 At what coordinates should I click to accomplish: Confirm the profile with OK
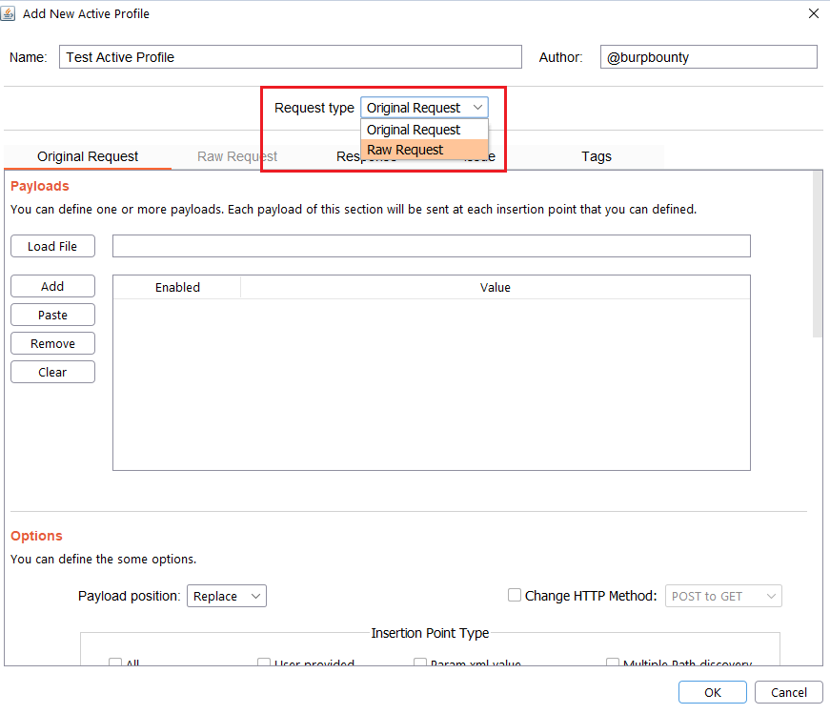[713, 692]
